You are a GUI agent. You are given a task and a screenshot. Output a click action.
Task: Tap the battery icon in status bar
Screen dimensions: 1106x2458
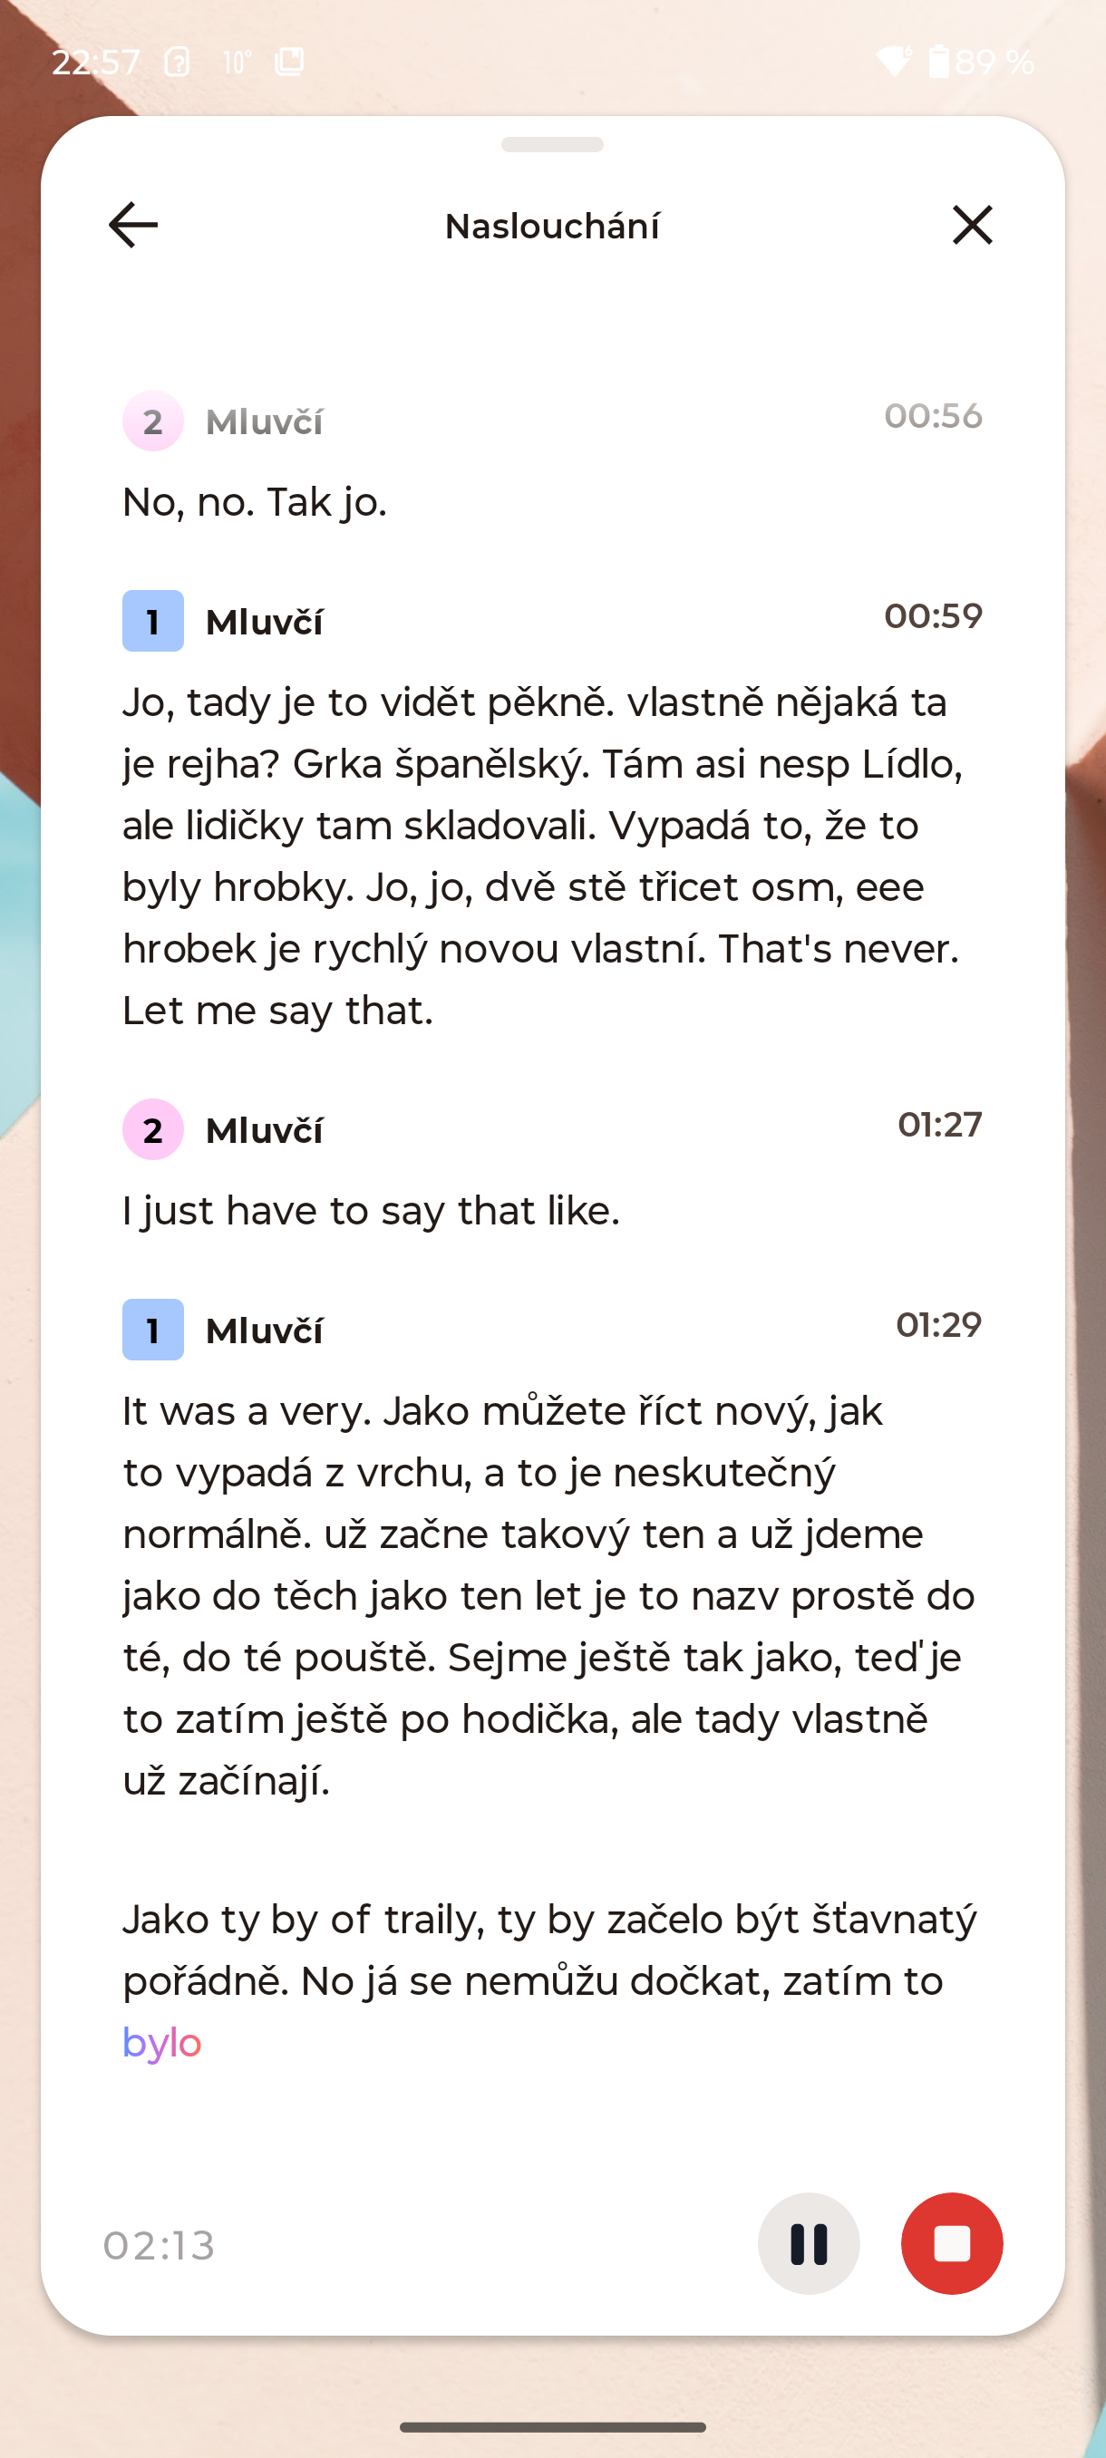click(x=939, y=62)
